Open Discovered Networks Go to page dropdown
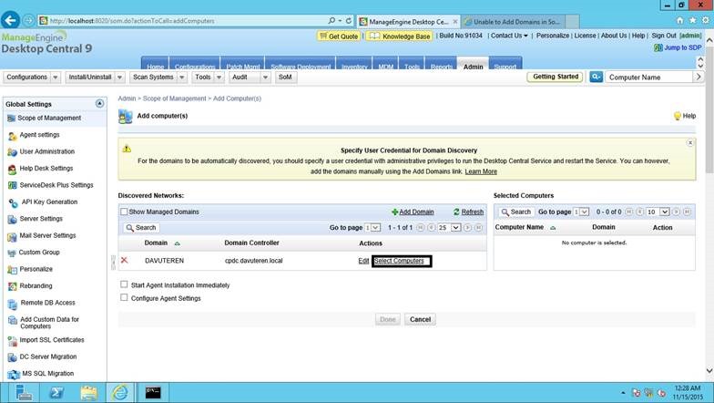The height and width of the screenshot is (403, 714). (x=372, y=228)
